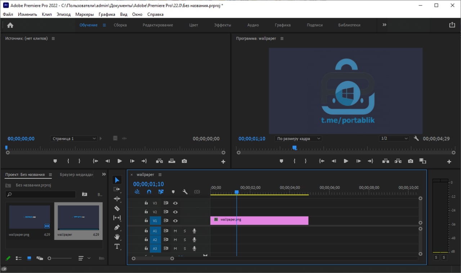The width and height of the screenshot is (461, 273).
Task: Open the Клип menu
Action: tap(47, 14)
